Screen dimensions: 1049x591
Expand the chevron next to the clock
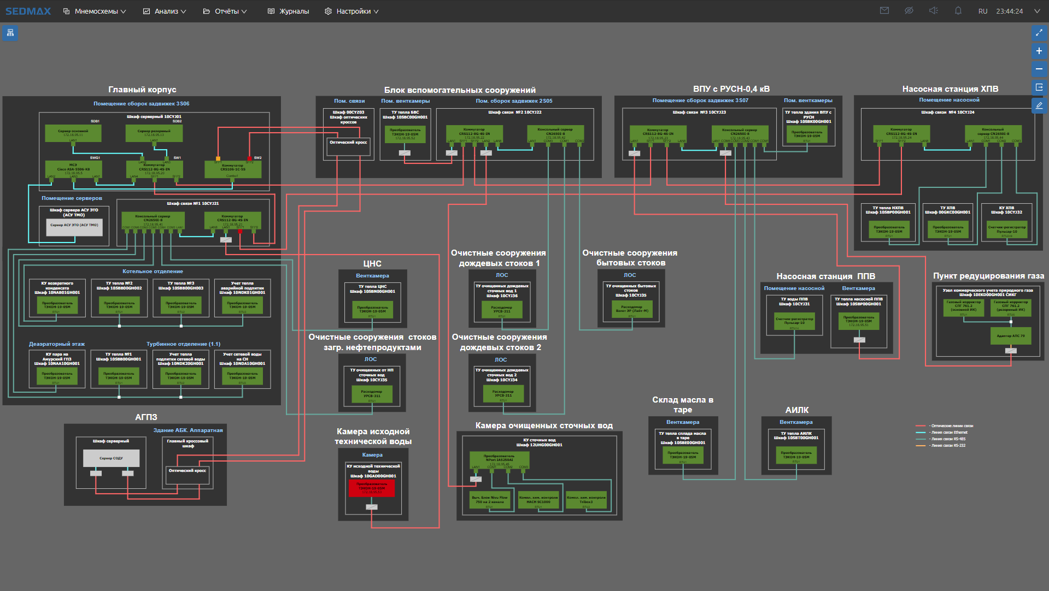(1036, 11)
